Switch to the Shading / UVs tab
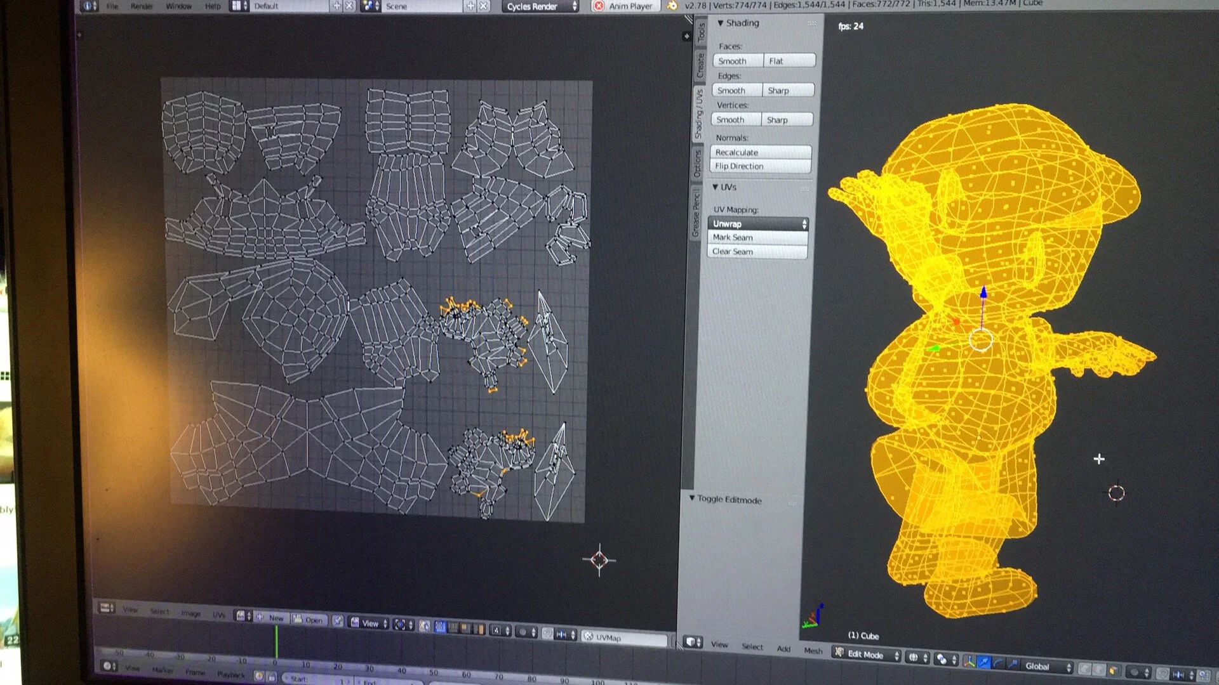This screenshot has height=685, width=1219. (698, 114)
